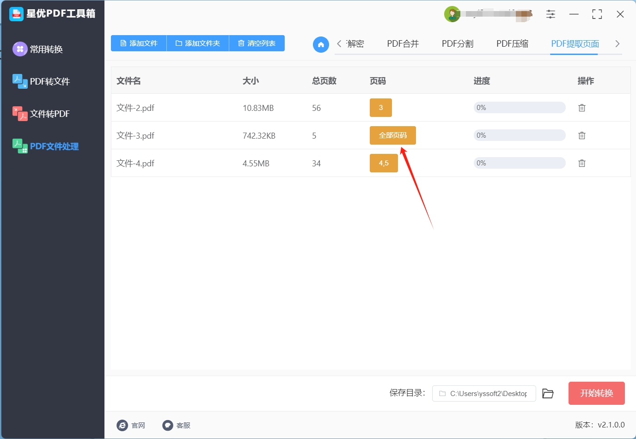Click the 页码 column header
Viewport: 636px width, 439px height.
pyautogui.click(x=378, y=81)
